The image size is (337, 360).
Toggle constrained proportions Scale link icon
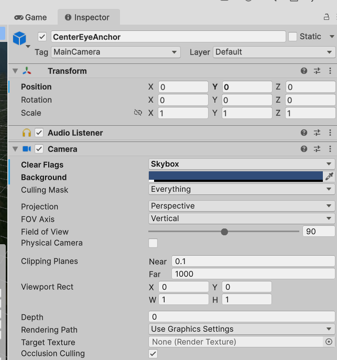click(x=138, y=113)
